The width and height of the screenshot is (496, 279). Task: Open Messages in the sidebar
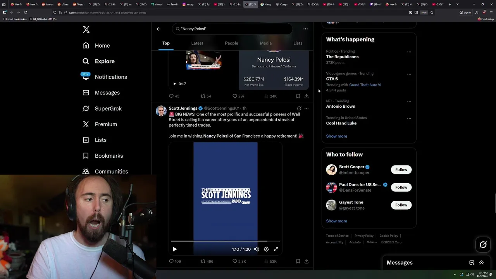101,93
